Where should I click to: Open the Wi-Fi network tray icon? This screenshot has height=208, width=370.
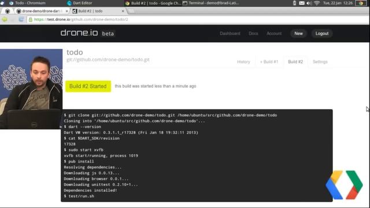[317, 3]
